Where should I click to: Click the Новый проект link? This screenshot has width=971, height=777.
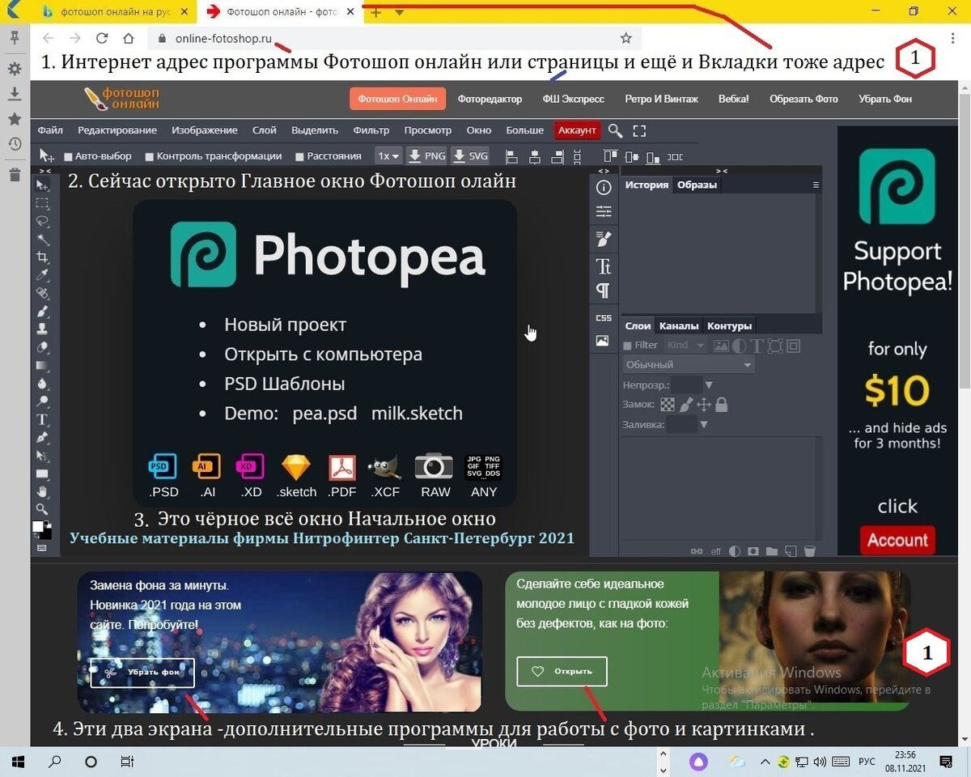[285, 325]
